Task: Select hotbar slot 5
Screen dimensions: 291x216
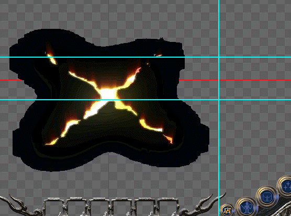Action: 144,207
